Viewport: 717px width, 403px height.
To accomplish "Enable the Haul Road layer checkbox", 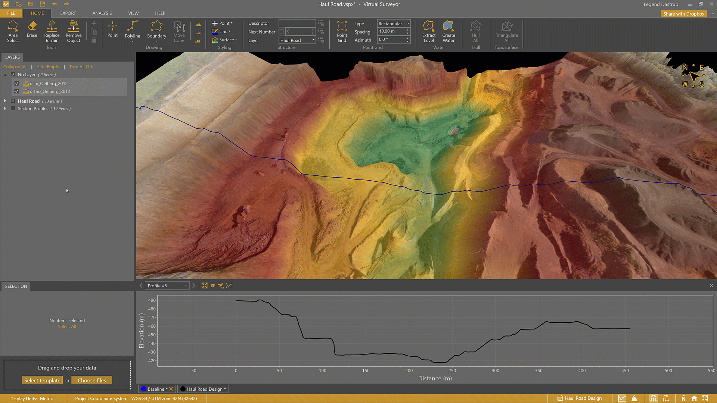I will click(13, 101).
